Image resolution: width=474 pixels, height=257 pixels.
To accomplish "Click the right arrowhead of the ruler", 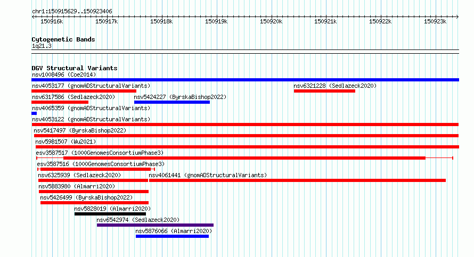I will pyautogui.click(x=457, y=17).
